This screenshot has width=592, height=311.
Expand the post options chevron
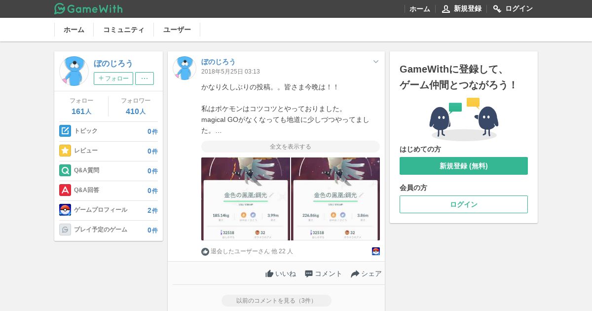pos(376,62)
